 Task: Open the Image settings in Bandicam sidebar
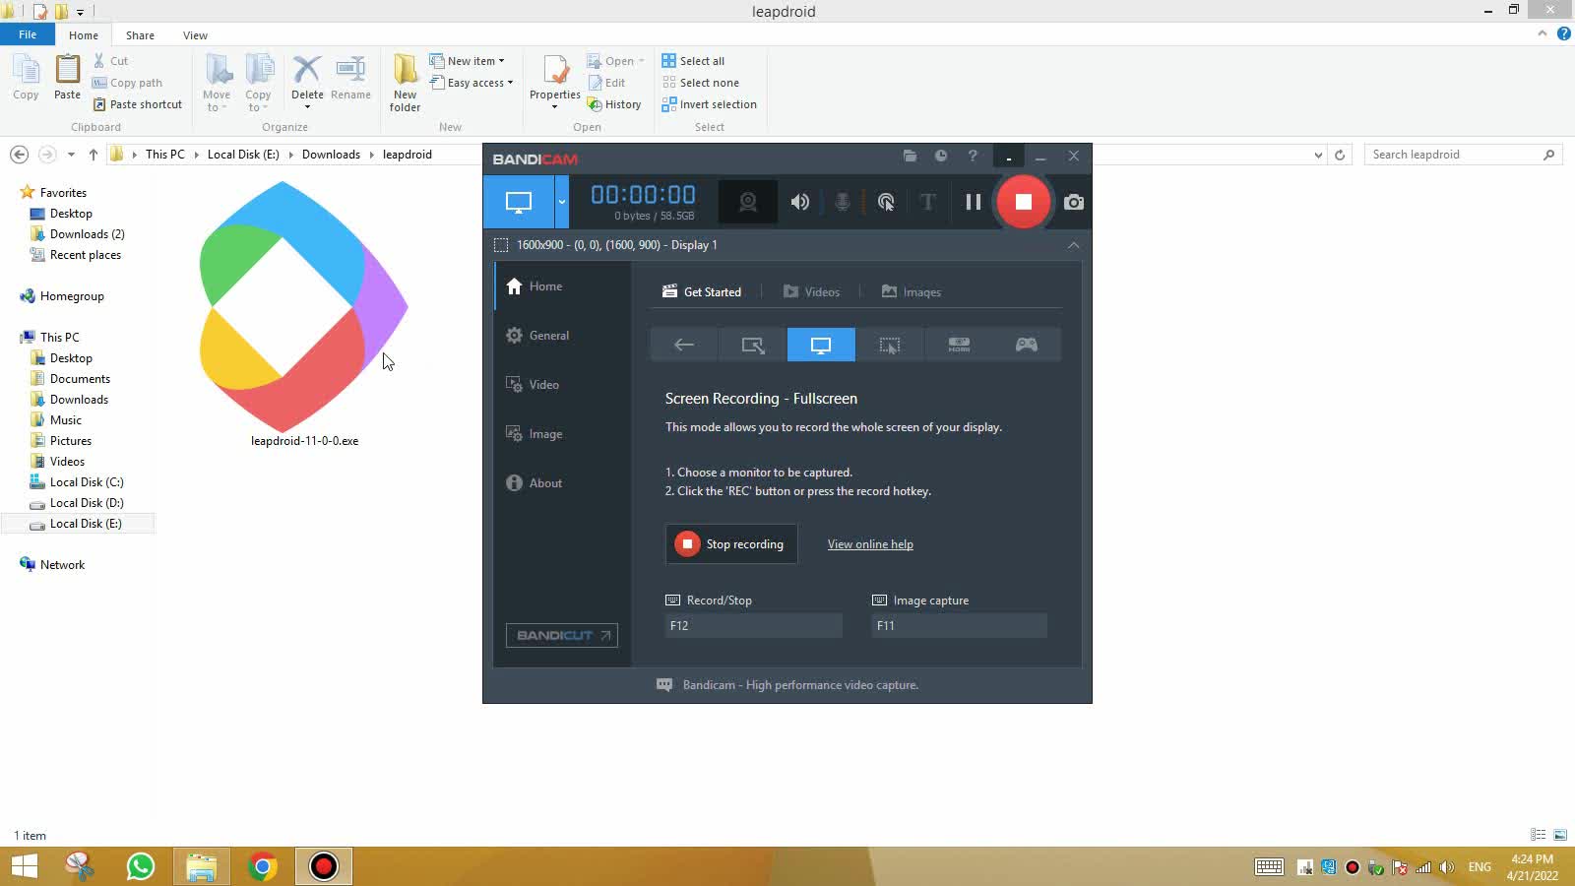tap(562, 434)
